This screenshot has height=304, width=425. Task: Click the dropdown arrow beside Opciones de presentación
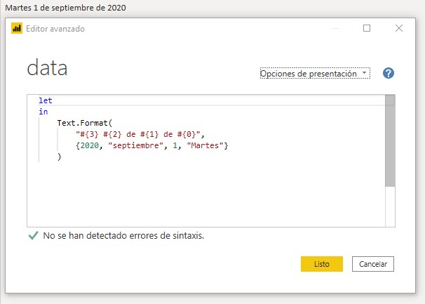364,73
